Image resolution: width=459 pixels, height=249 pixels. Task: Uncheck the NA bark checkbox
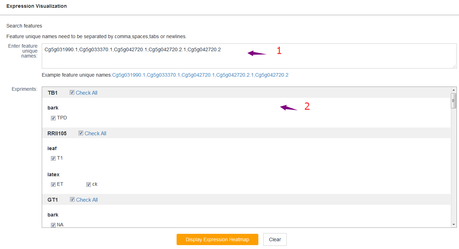[x=53, y=225]
